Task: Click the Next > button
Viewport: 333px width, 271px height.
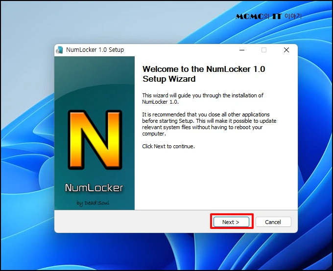Action: 231,222
